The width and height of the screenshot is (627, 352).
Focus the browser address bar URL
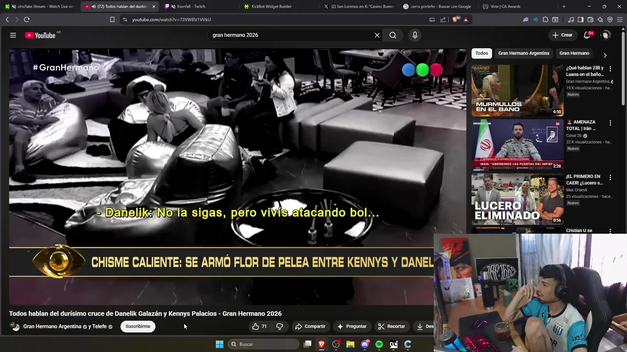click(171, 20)
